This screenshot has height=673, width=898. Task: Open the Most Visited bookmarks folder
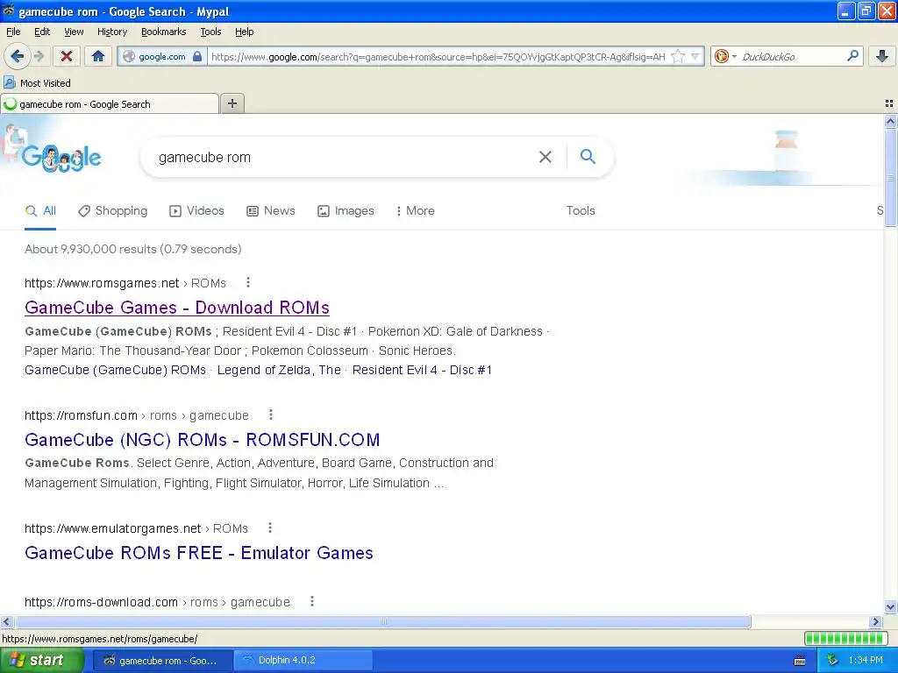(37, 83)
